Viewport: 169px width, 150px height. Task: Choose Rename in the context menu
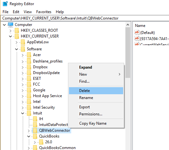click(96, 98)
